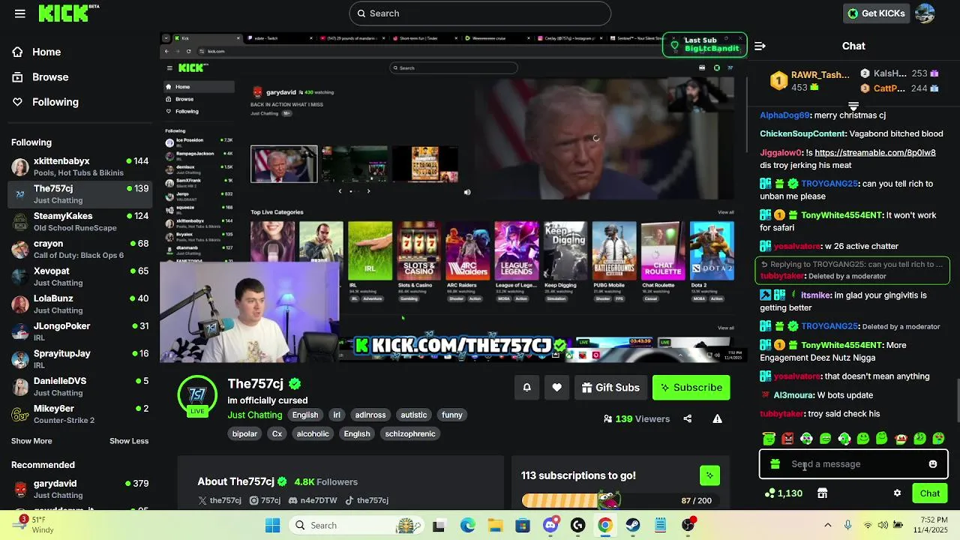Click the Gift Subs button
The image size is (960, 540).
(611, 388)
